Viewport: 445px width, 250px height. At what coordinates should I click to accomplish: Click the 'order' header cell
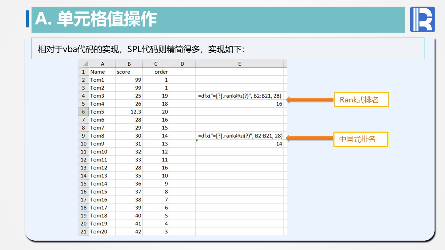point(156,72)
